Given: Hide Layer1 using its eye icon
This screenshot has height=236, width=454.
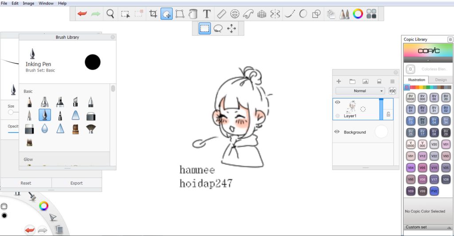Looking at the screenshot, I should (337, 102).
